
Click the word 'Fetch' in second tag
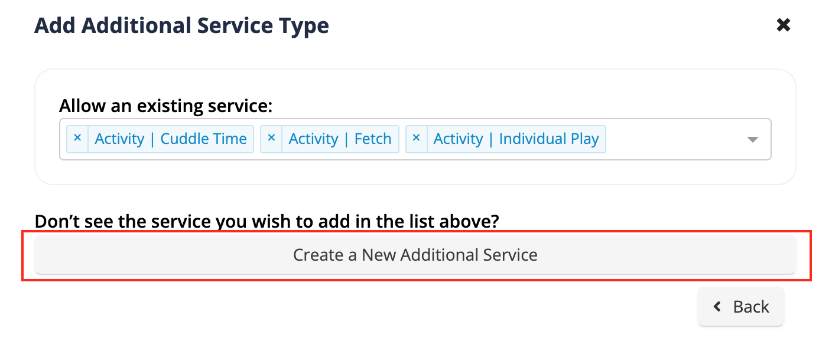[373, 139]
